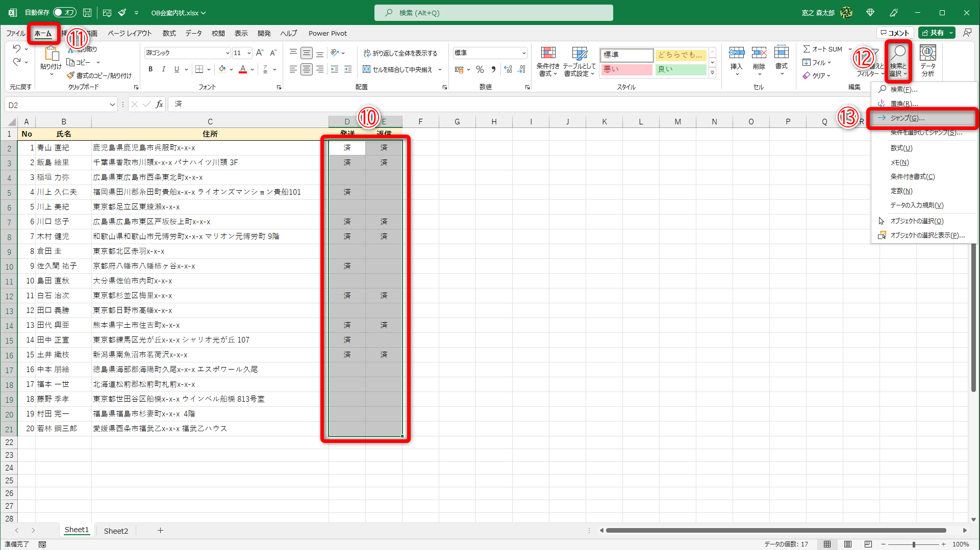Apply the good (良い) cell style
The image size is (980, 550).
click(681, 69)
